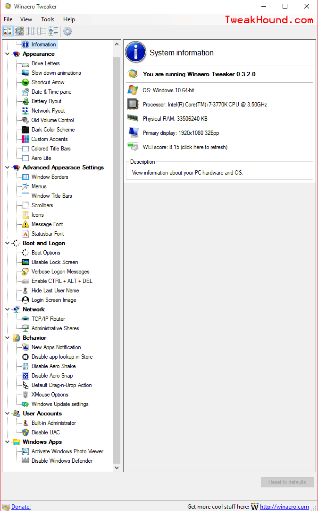The height and width of the screenshot is (511, 318).
Task: Click the Windows Update settings icon
Action: click(25, 404)
